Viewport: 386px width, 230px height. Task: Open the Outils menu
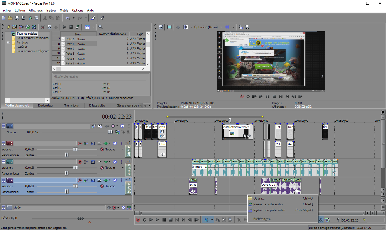coord(64,10)
